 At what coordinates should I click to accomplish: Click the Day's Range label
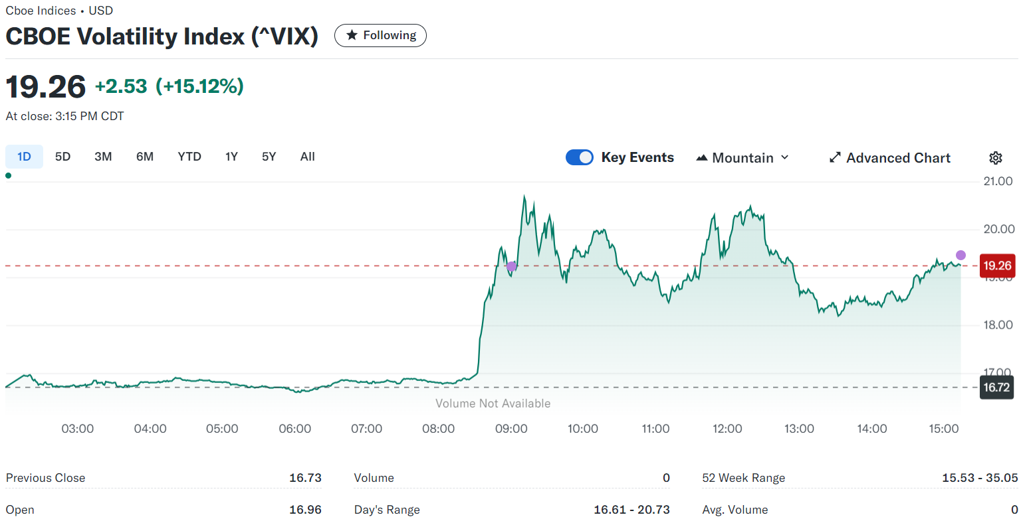coord(387,510)
